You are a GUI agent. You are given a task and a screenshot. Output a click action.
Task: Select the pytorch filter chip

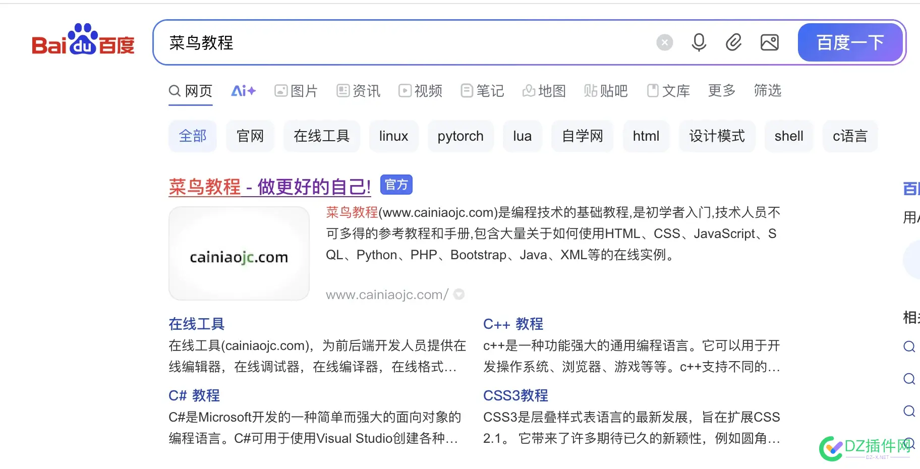460,136
